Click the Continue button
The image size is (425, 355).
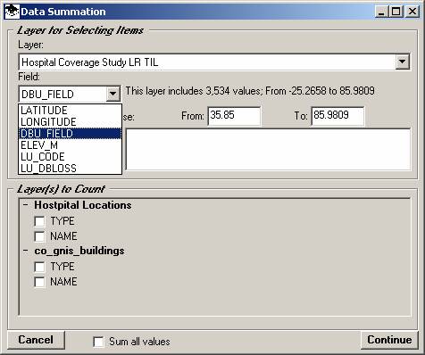(x=389, y=340)
